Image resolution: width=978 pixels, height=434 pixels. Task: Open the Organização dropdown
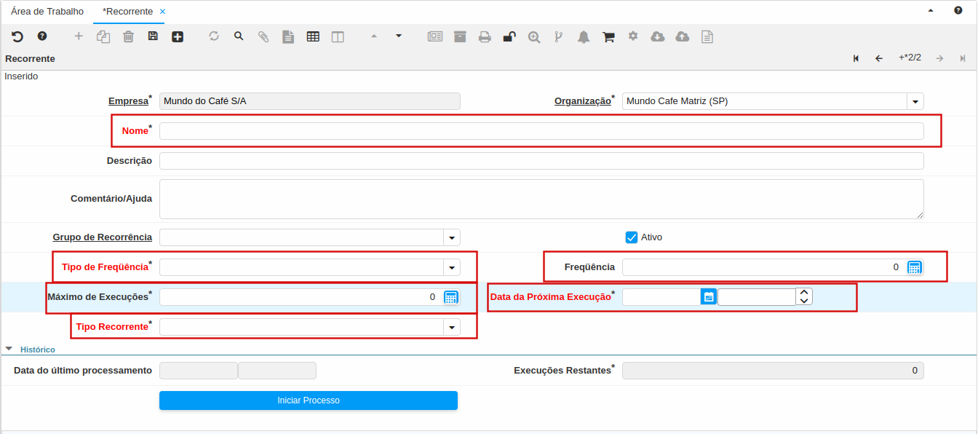click(915, 101)
